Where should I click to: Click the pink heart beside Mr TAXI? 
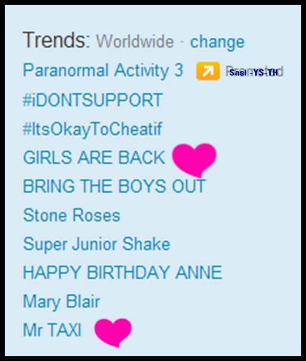click(113, 333)
